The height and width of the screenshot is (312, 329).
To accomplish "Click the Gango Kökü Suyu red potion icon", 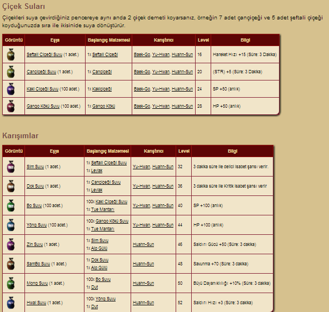I will point(11,106).
